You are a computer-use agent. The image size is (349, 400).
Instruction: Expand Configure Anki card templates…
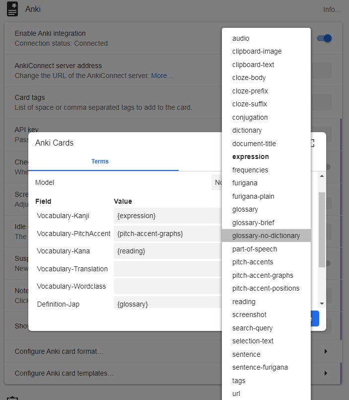173,373
